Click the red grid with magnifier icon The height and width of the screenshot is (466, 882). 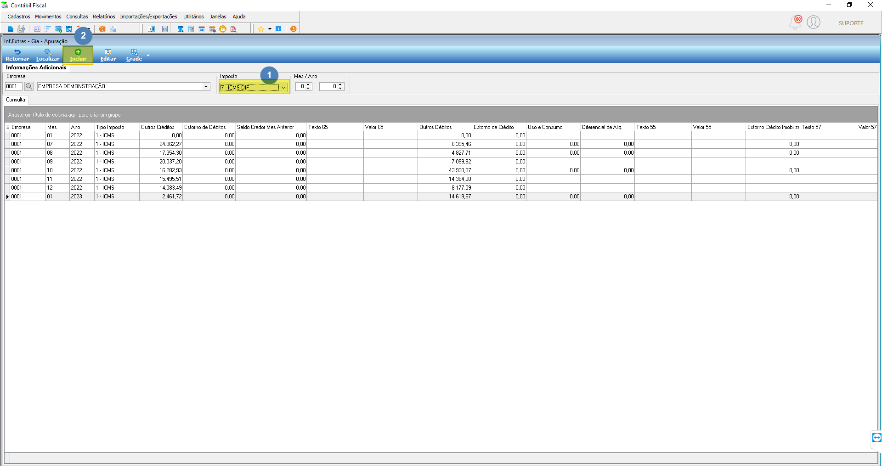coord(233,29)
